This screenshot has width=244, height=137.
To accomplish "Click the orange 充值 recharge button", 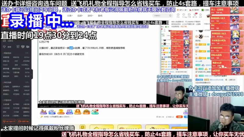I will pos(179,117).
